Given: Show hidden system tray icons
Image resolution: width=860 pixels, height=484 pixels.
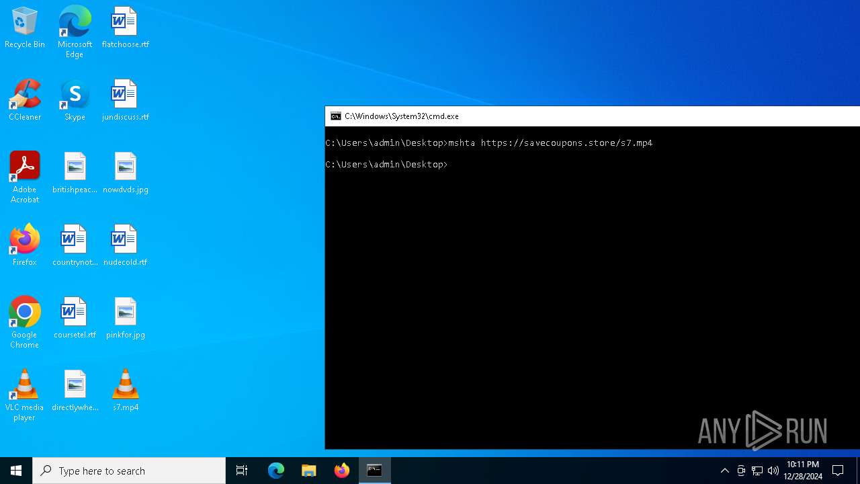Looking at the screenshot, I should [724, 471].
